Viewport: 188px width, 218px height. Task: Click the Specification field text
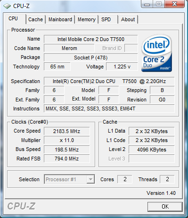[x=109, y=81]
